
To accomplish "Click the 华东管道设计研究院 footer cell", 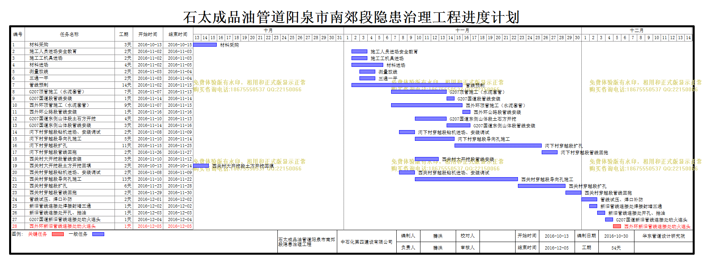I will [x=664, y=236].
